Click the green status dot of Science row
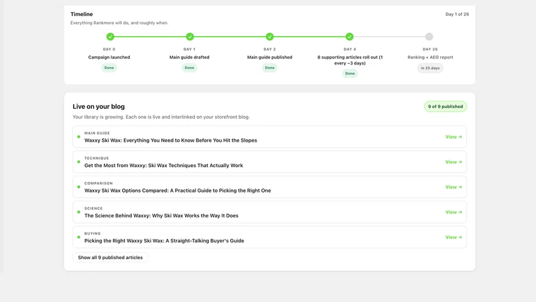 (x=78, y=212)
